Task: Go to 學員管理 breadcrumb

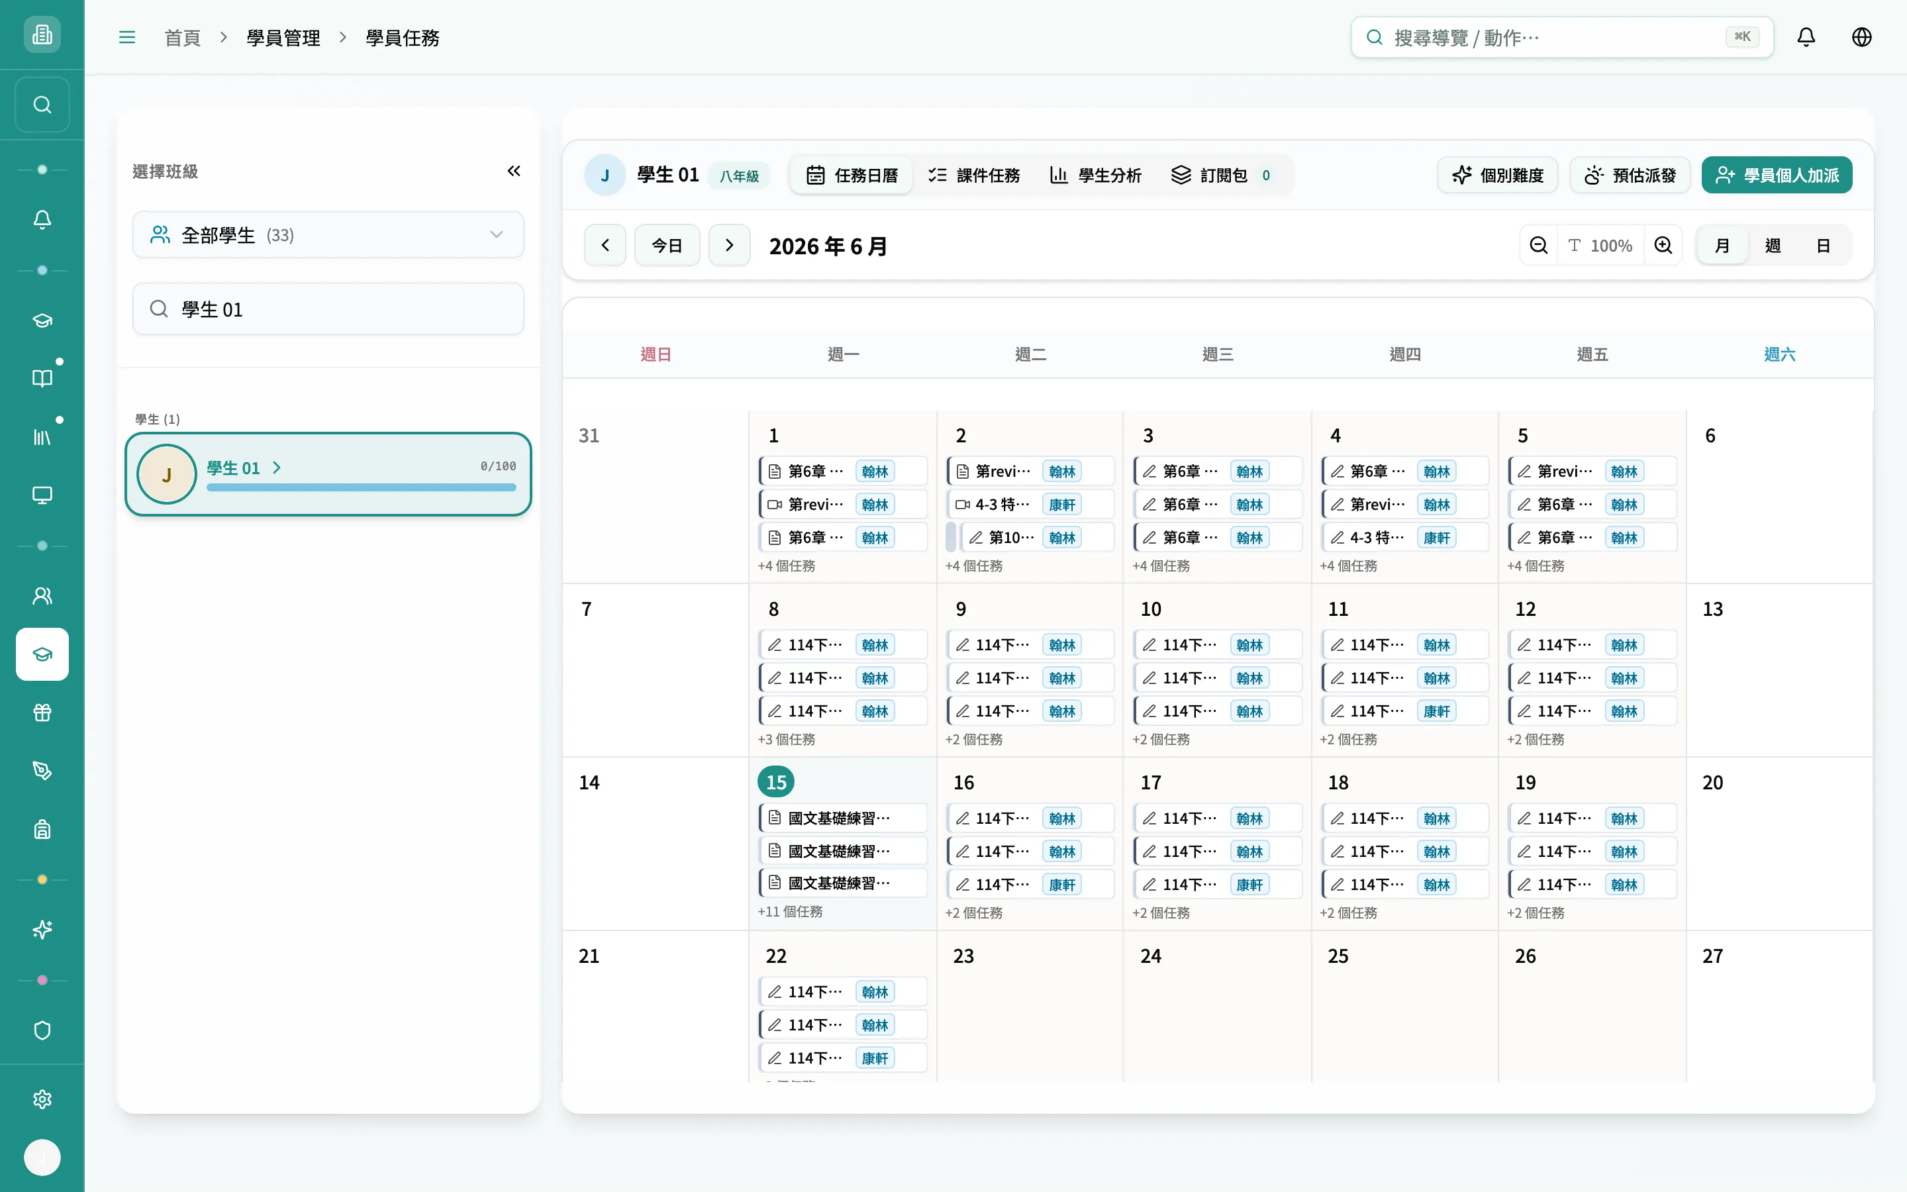Action: 283,38
